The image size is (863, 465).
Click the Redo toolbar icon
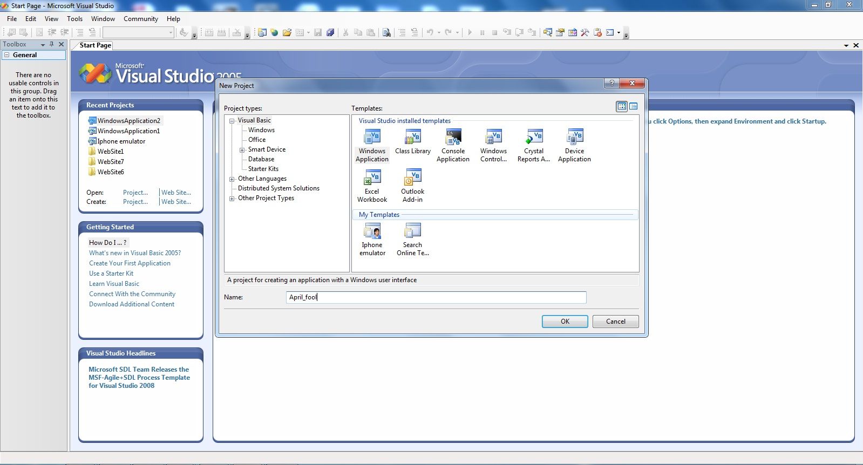pyautogui.click(x=449, y=32)
